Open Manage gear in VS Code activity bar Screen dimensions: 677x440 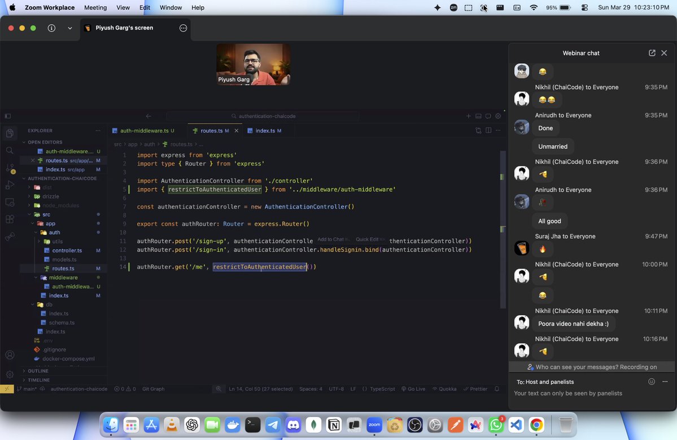coord(10,375)
